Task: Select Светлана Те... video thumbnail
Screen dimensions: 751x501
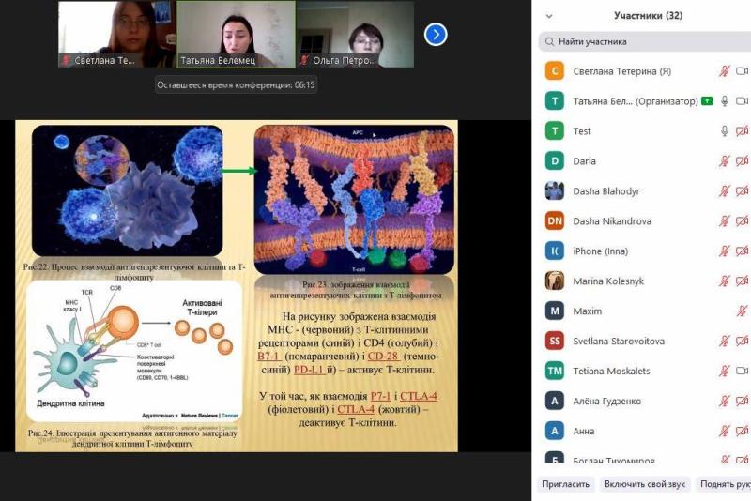Action: point(116,34)
